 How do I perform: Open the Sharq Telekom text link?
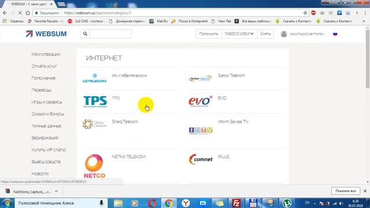click(x=125, y=122)
